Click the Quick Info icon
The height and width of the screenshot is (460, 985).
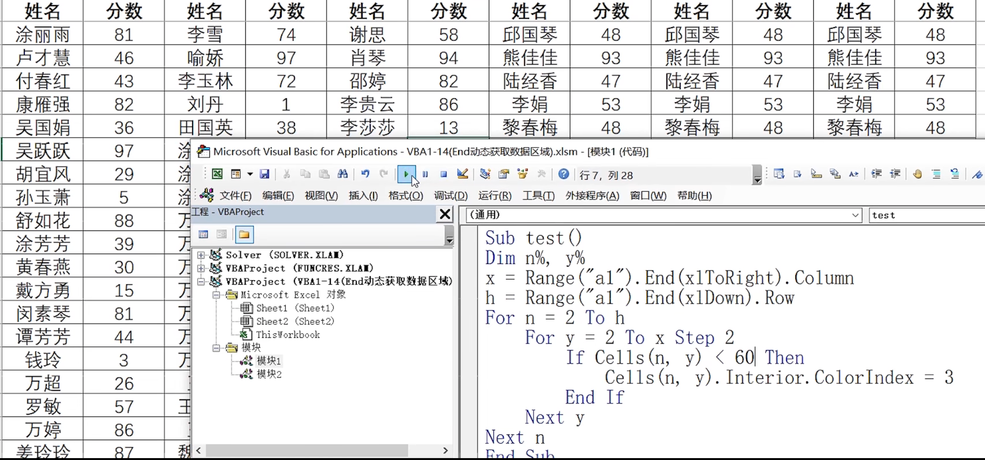tap(816, 174)
